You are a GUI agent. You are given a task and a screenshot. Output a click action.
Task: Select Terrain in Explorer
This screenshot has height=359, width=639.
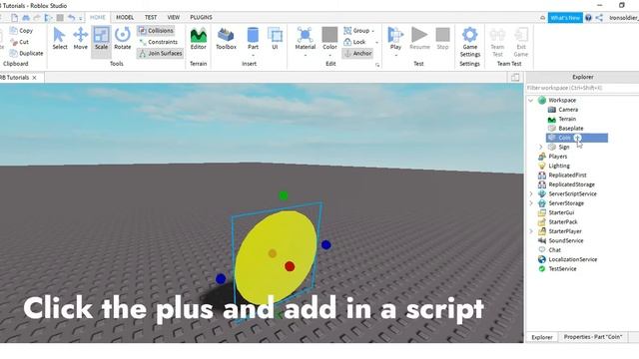[567, 119]
